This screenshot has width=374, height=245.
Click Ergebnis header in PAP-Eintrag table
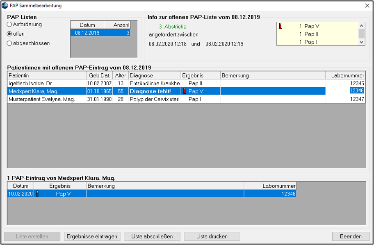(x=60, y=186)
